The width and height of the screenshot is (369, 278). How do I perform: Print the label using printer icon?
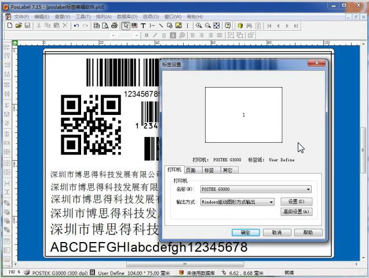point(114,26)
